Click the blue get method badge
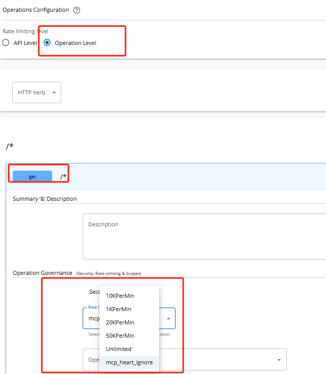Image resolution: width=326 pixels, height=374 pixels. (32, 176)
